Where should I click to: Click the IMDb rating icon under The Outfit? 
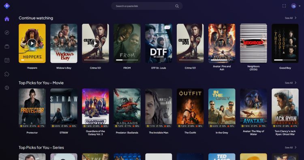(x=179, y=126)
